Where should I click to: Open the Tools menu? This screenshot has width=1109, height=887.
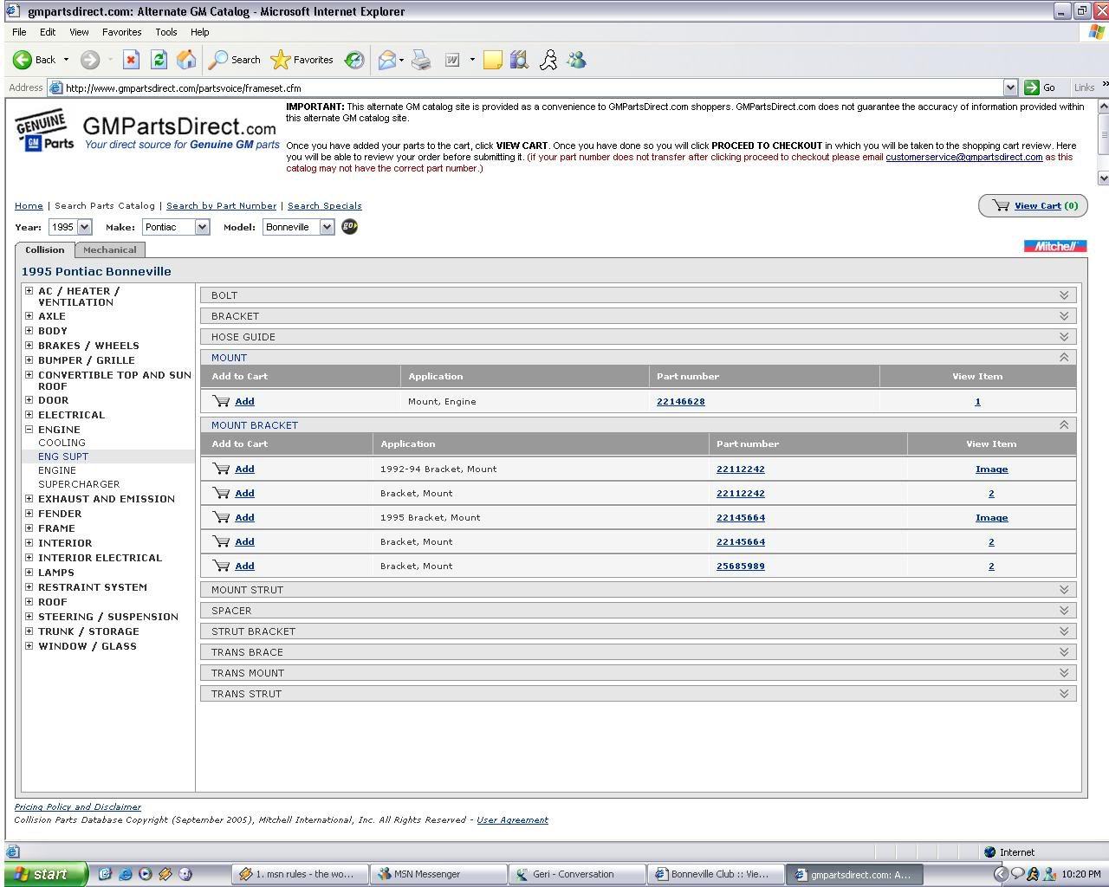pyautogui.click(x=166, y=32)
